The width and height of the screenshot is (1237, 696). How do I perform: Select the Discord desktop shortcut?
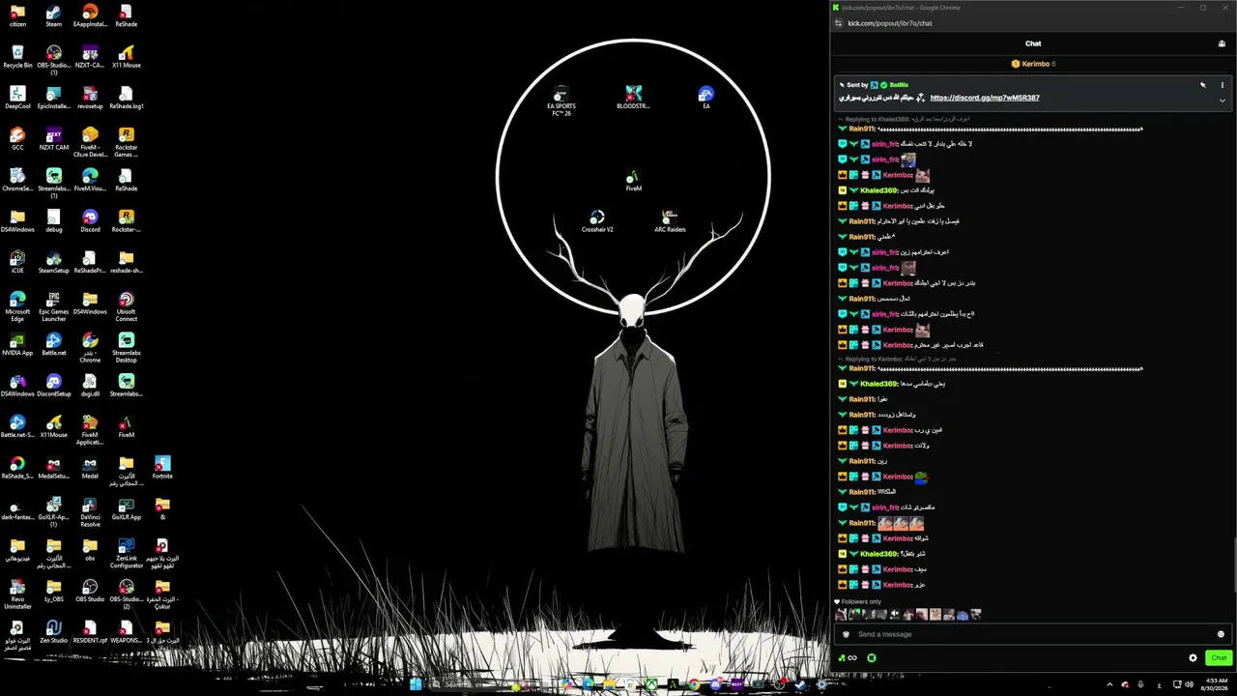pyautogui.click(x=90, y=221)
